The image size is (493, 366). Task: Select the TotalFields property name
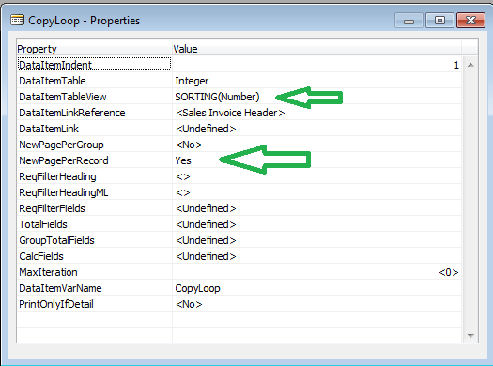click(43, 224)
